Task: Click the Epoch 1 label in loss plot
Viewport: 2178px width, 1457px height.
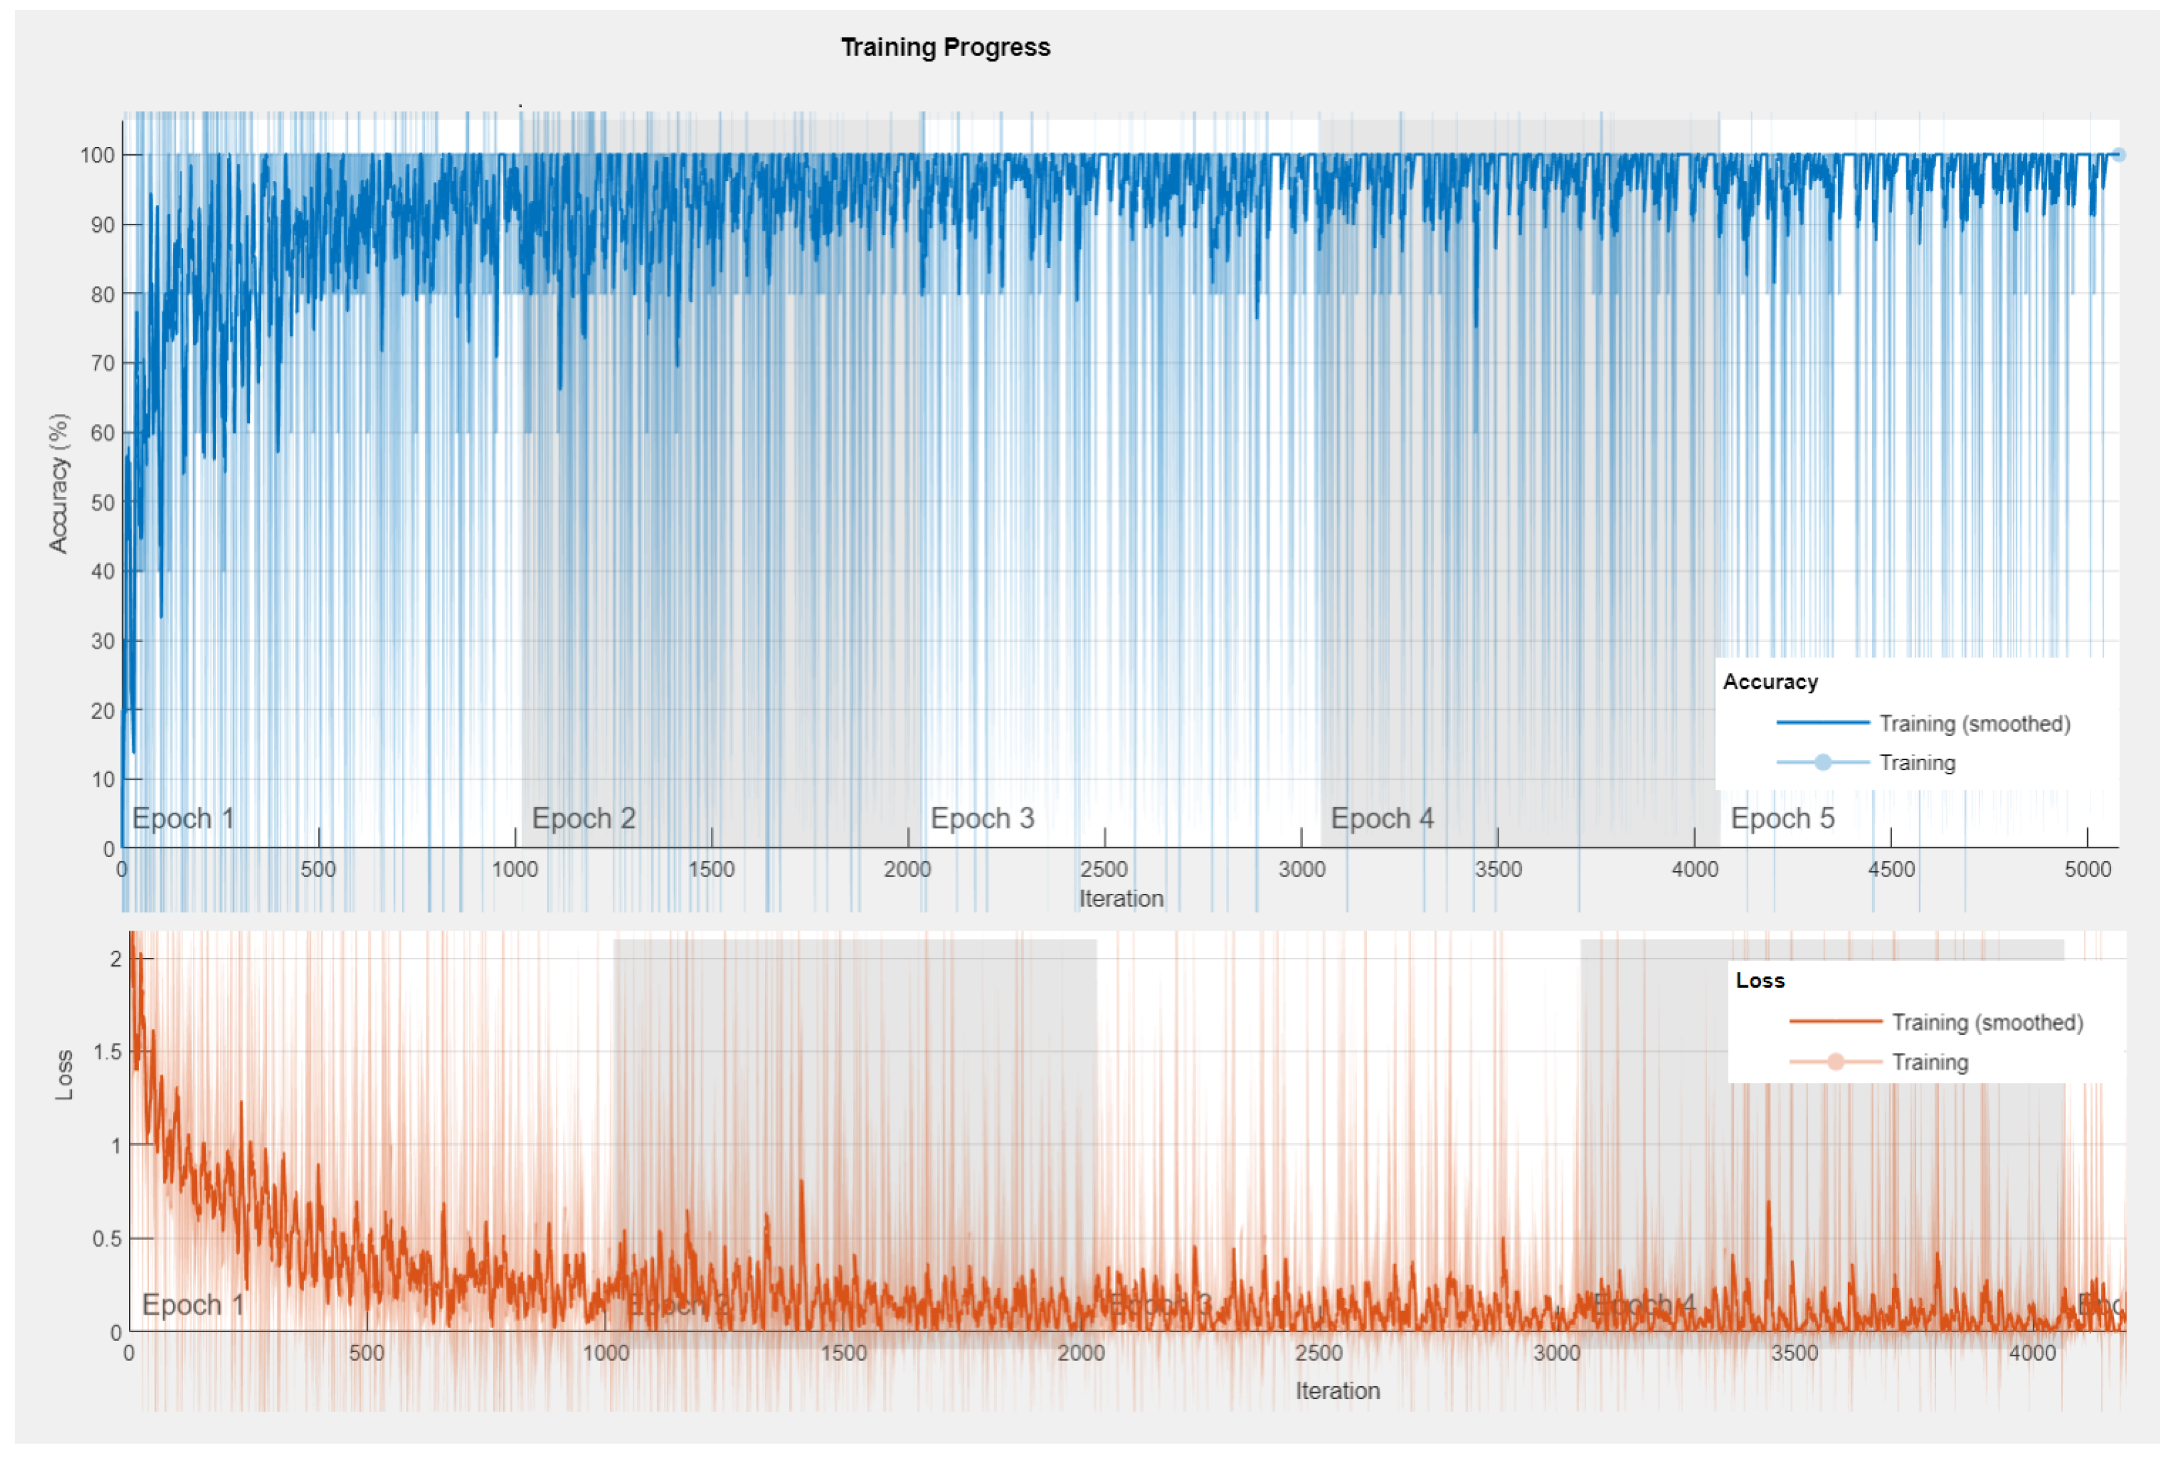Action: pos(192,1303)
